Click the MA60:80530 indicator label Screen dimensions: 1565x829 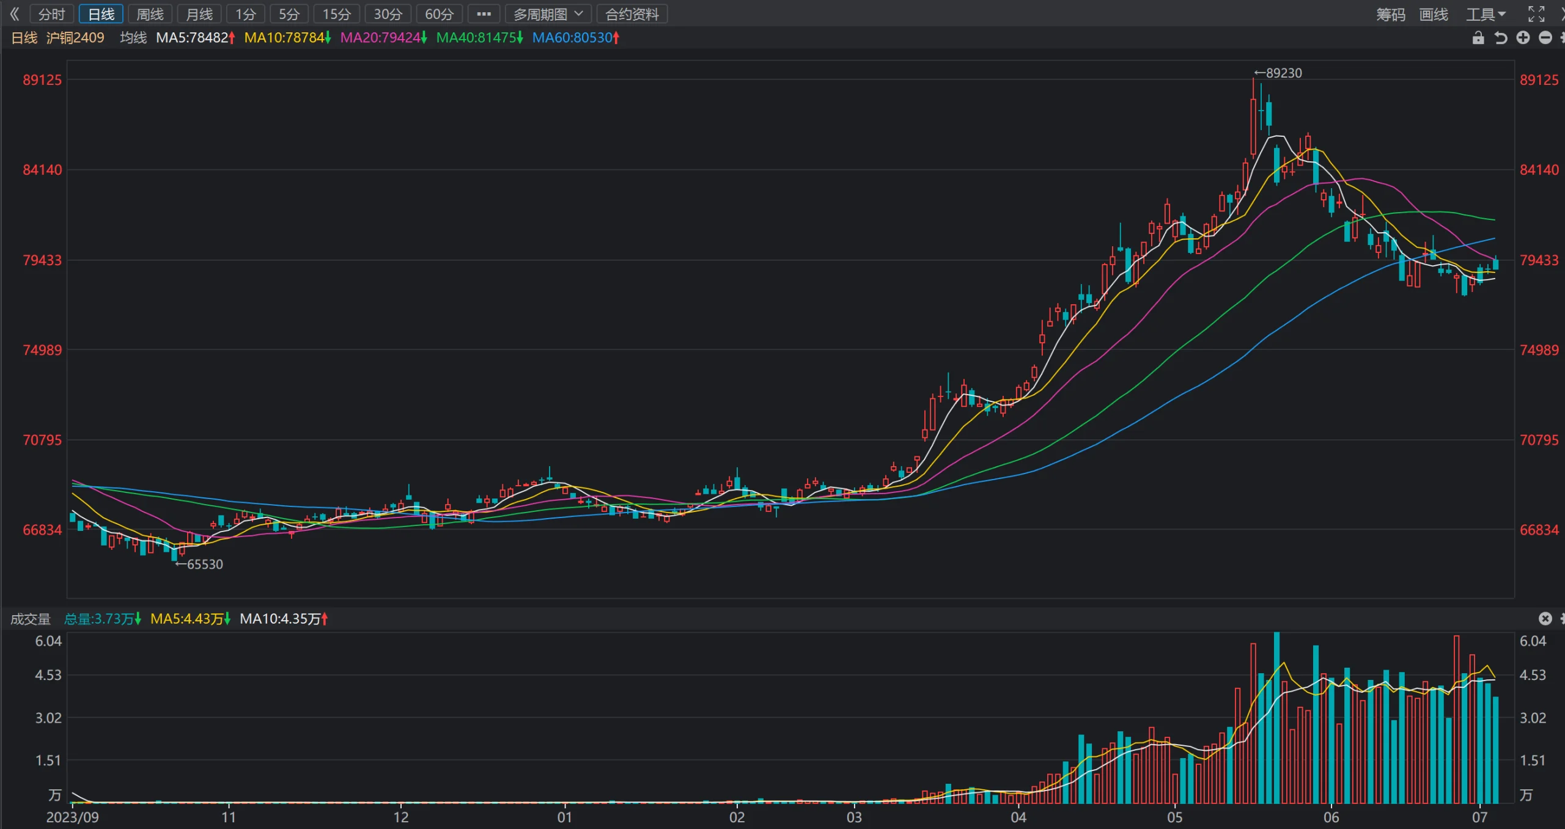[x=576, y=38]
